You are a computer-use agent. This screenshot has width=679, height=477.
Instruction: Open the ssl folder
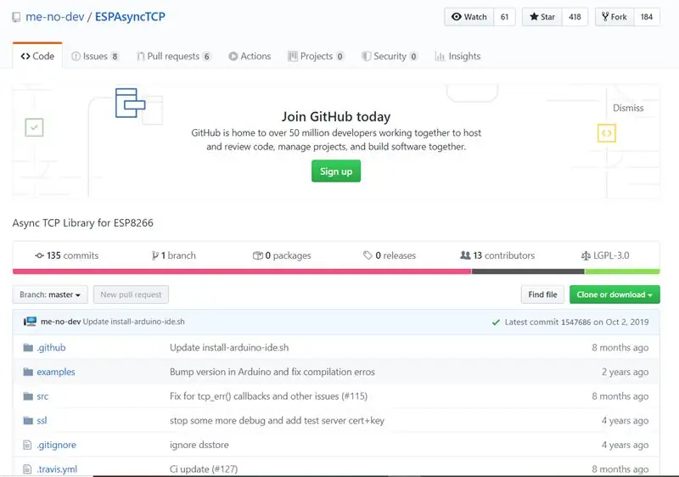(x=42, y=420)
